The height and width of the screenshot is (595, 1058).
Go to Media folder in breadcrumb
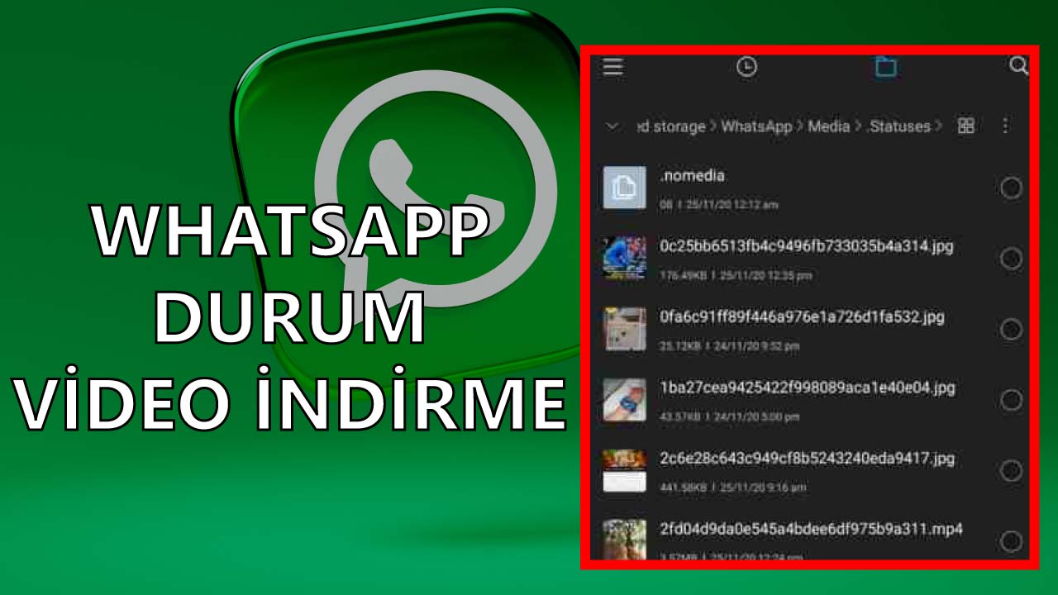coord(828,126)
